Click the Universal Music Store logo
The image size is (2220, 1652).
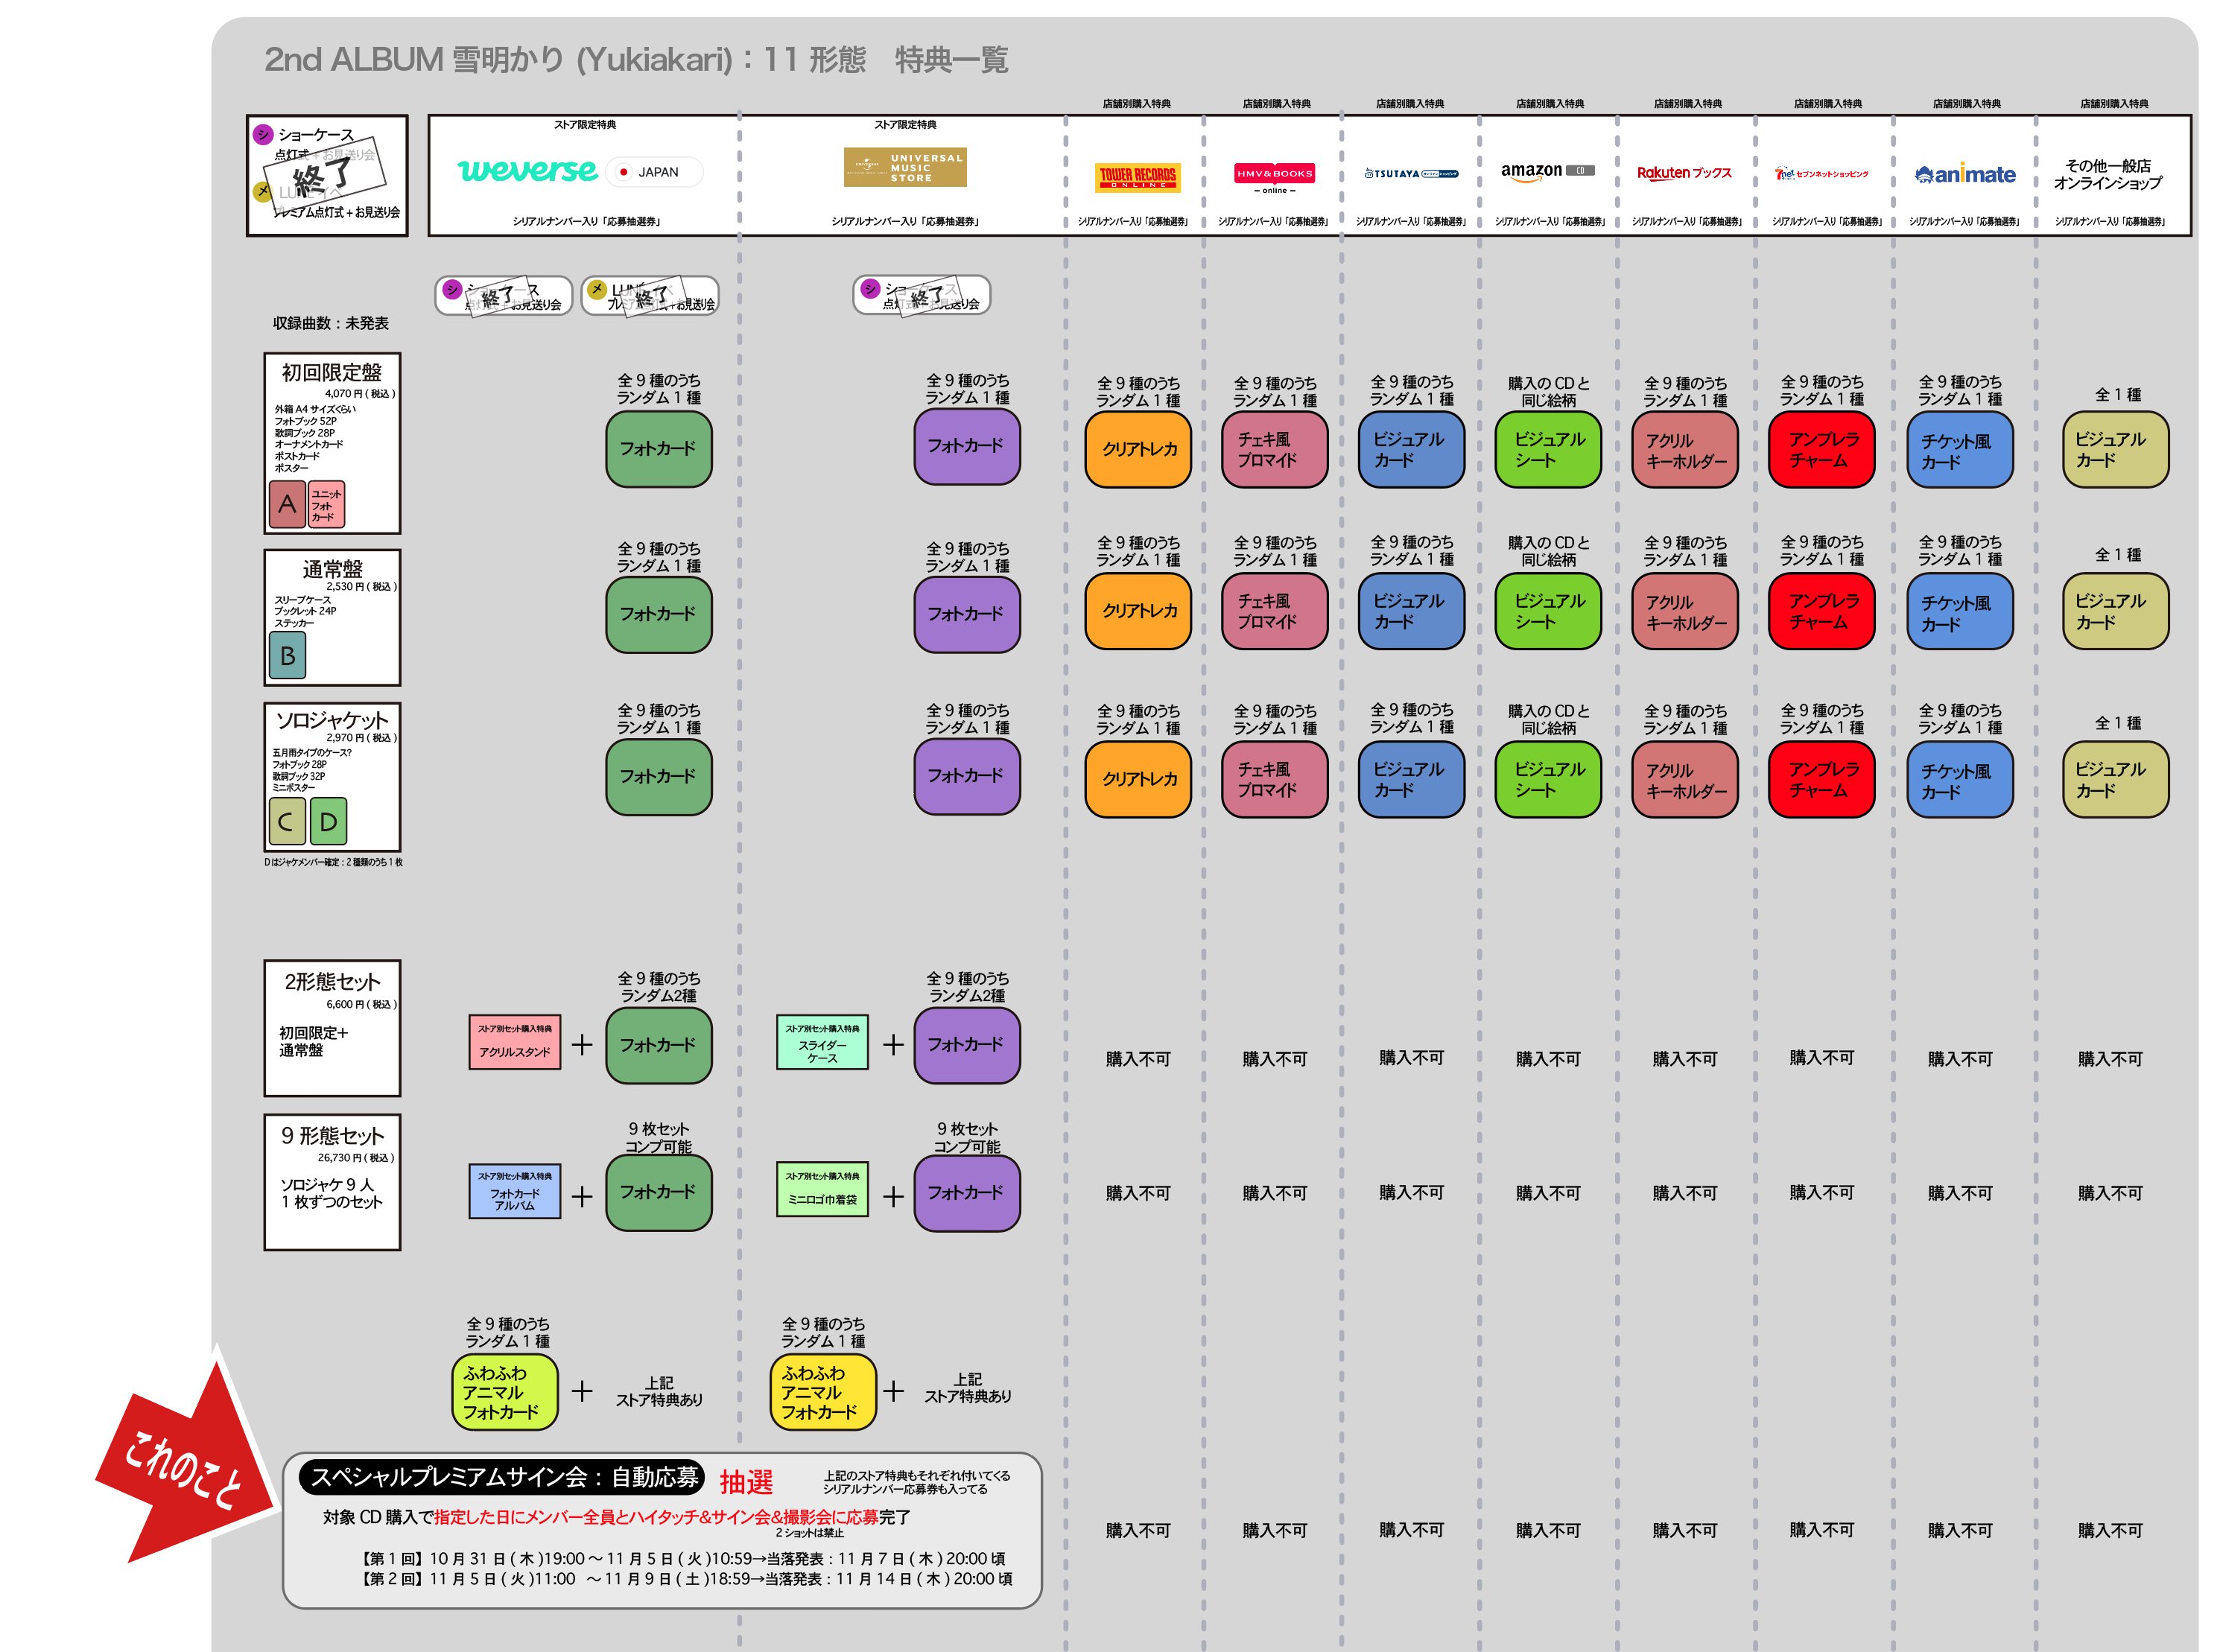(x=904, y=168)
